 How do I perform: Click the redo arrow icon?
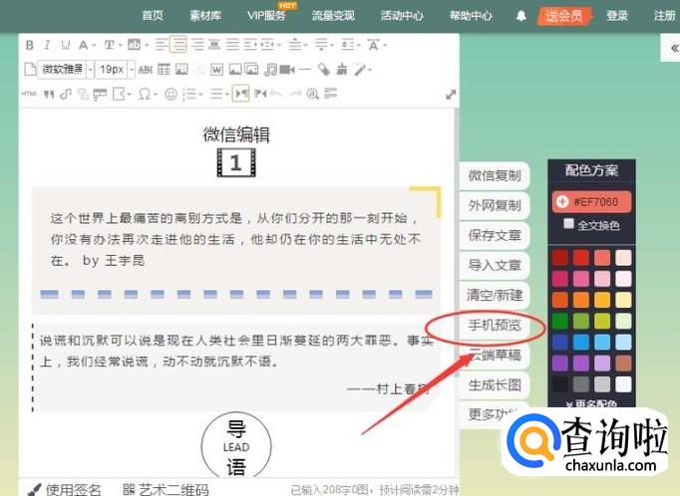(295, 94)
